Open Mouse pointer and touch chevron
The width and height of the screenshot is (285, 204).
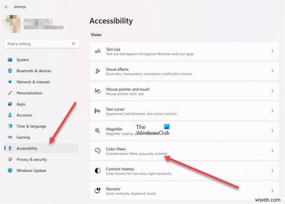point(272,91)
